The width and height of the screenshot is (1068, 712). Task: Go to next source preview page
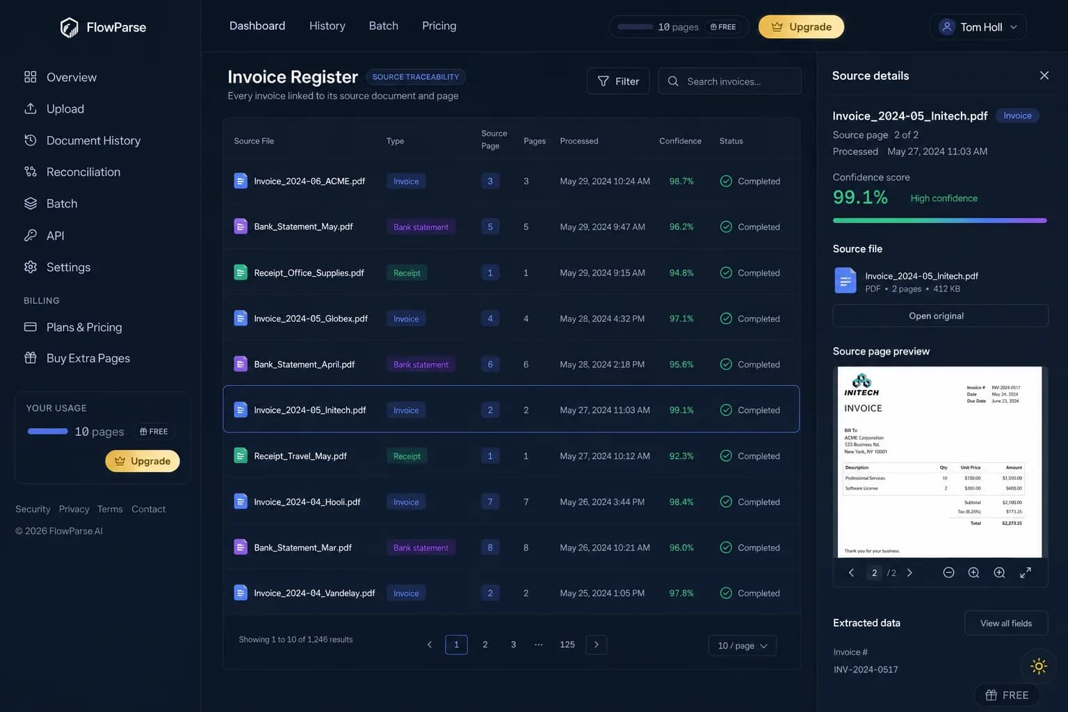tap(909, 572)
